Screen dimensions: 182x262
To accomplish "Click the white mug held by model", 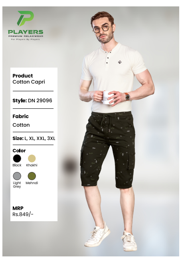I will coord(108,98).
